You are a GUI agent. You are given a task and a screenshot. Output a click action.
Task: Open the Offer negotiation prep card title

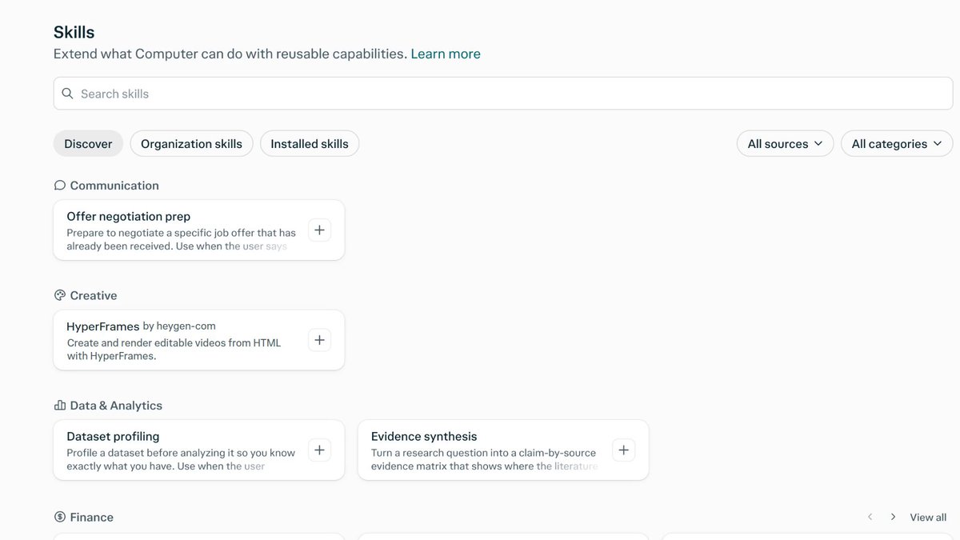coord(128,216)
